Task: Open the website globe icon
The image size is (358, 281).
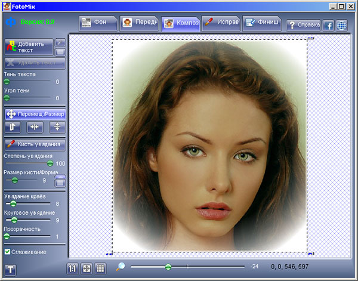Action: point(341,25)
